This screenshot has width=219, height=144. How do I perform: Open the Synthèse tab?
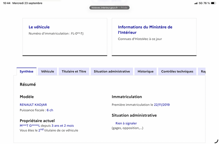(x=26, y=71)
